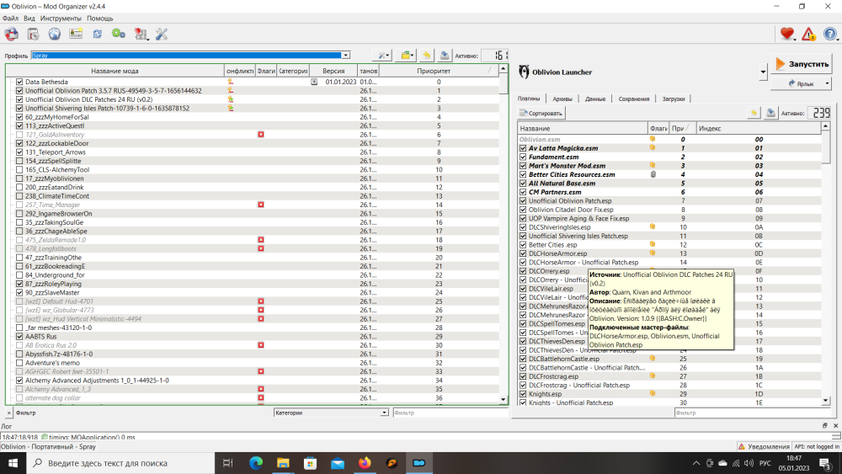Open the Nexus website globe icon
The height and width of the screenshot is (474, 842).
[54, 35]
